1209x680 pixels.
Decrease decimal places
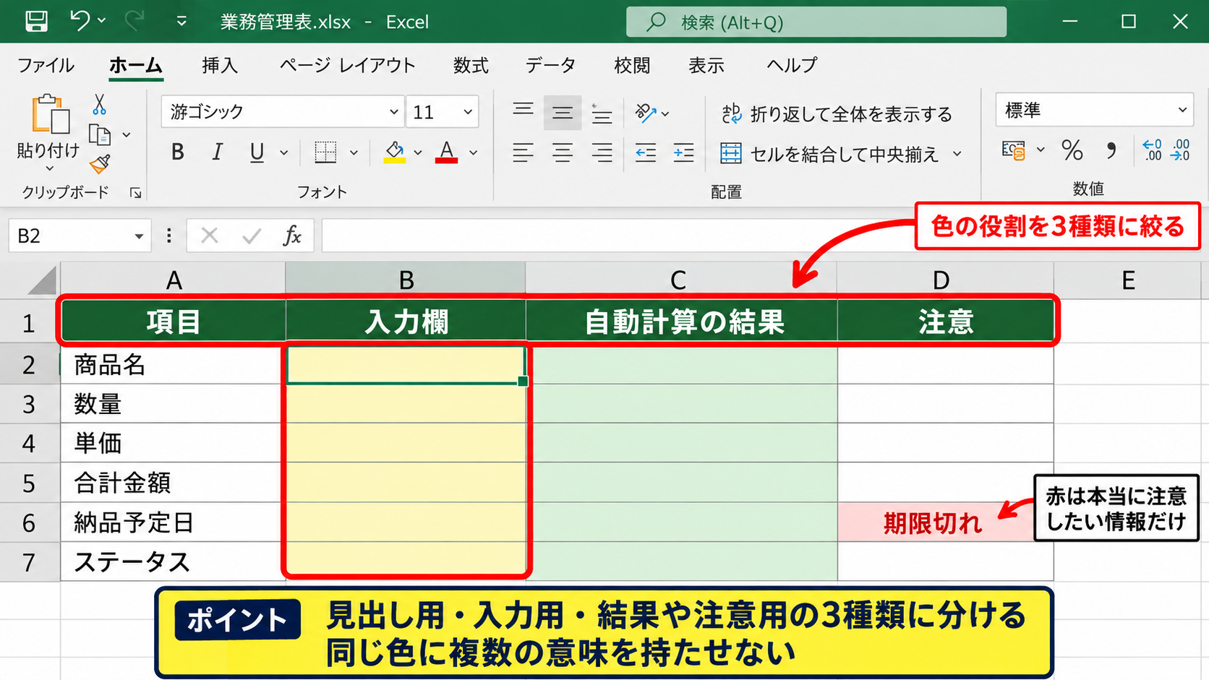(x=1180, y=150)
